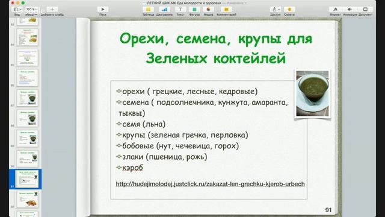The width and height of the screenshot is (385, 217).
Task: Click the underlined word 'кэроб'
Action: (132, 168)
